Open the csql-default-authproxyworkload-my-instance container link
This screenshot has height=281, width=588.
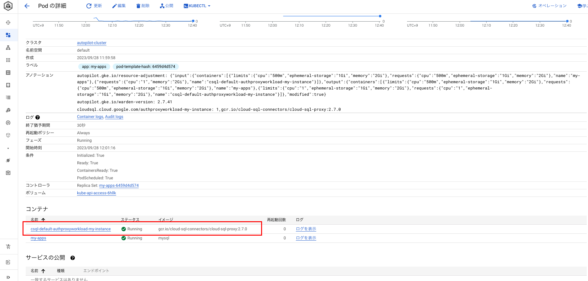(71, 229)
